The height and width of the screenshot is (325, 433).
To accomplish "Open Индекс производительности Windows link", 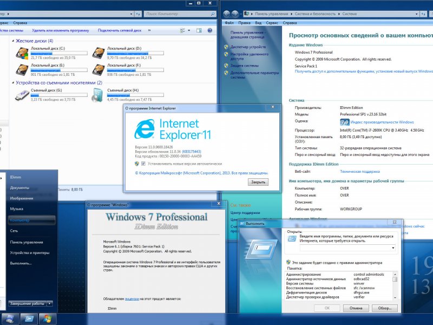I will (x=382, y=122).
